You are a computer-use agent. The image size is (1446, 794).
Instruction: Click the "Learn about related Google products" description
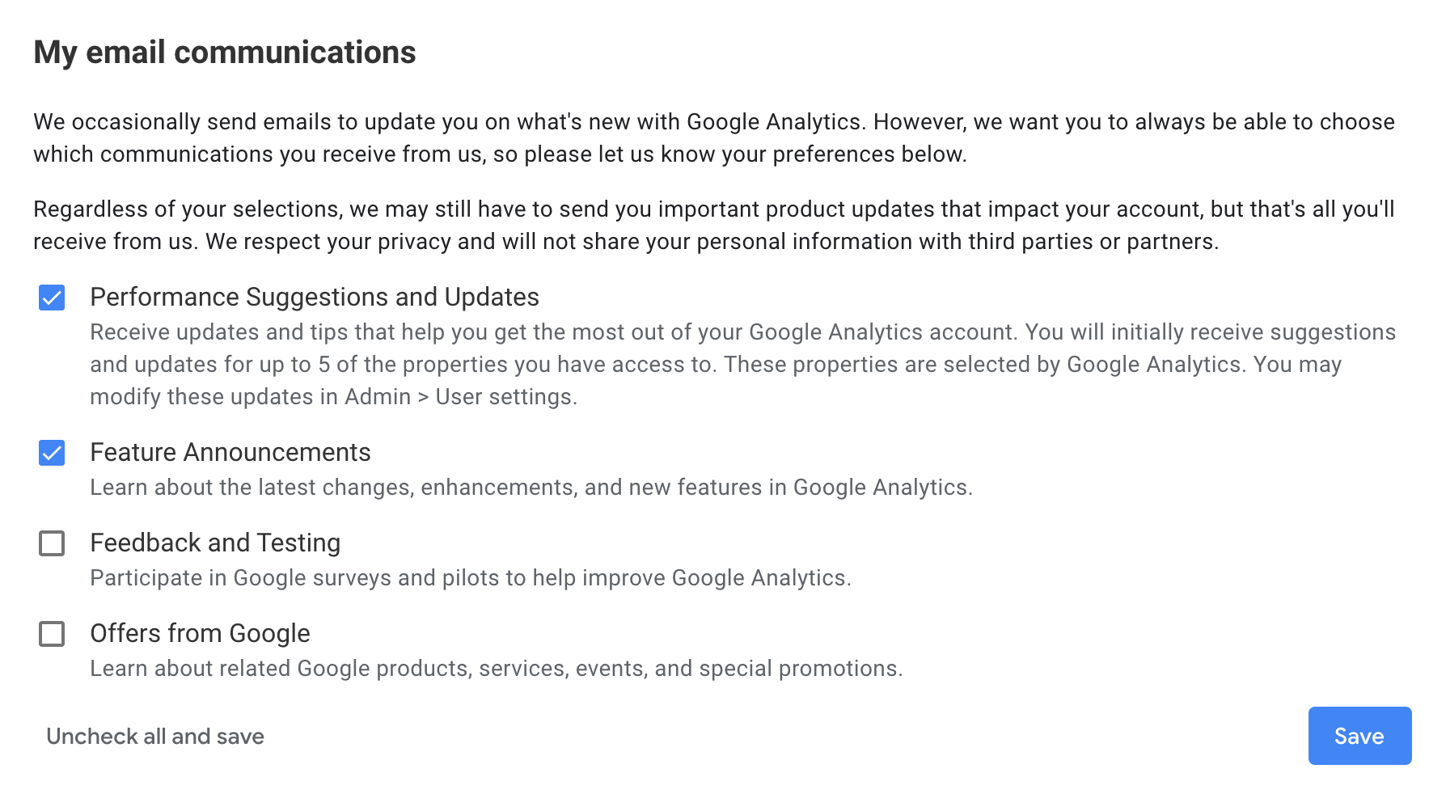click(x=496, y=669)
